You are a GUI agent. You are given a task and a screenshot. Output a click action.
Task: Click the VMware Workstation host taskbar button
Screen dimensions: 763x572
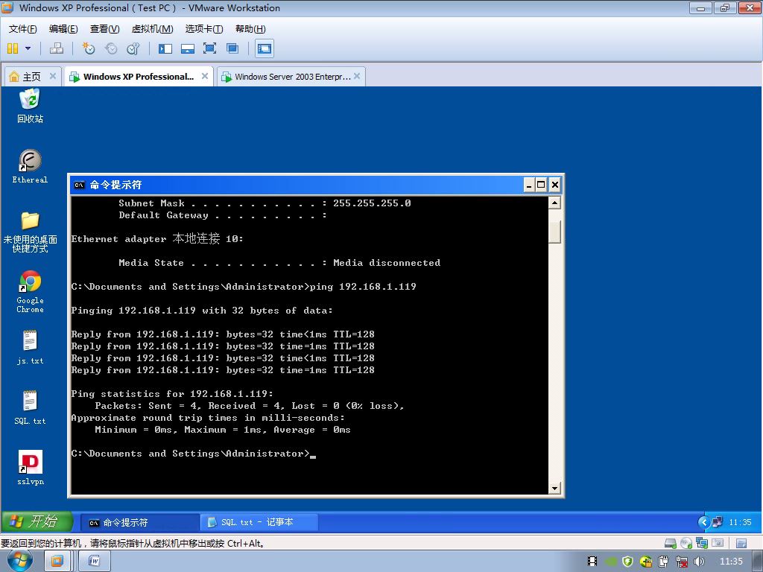click(x=57, y=562)
